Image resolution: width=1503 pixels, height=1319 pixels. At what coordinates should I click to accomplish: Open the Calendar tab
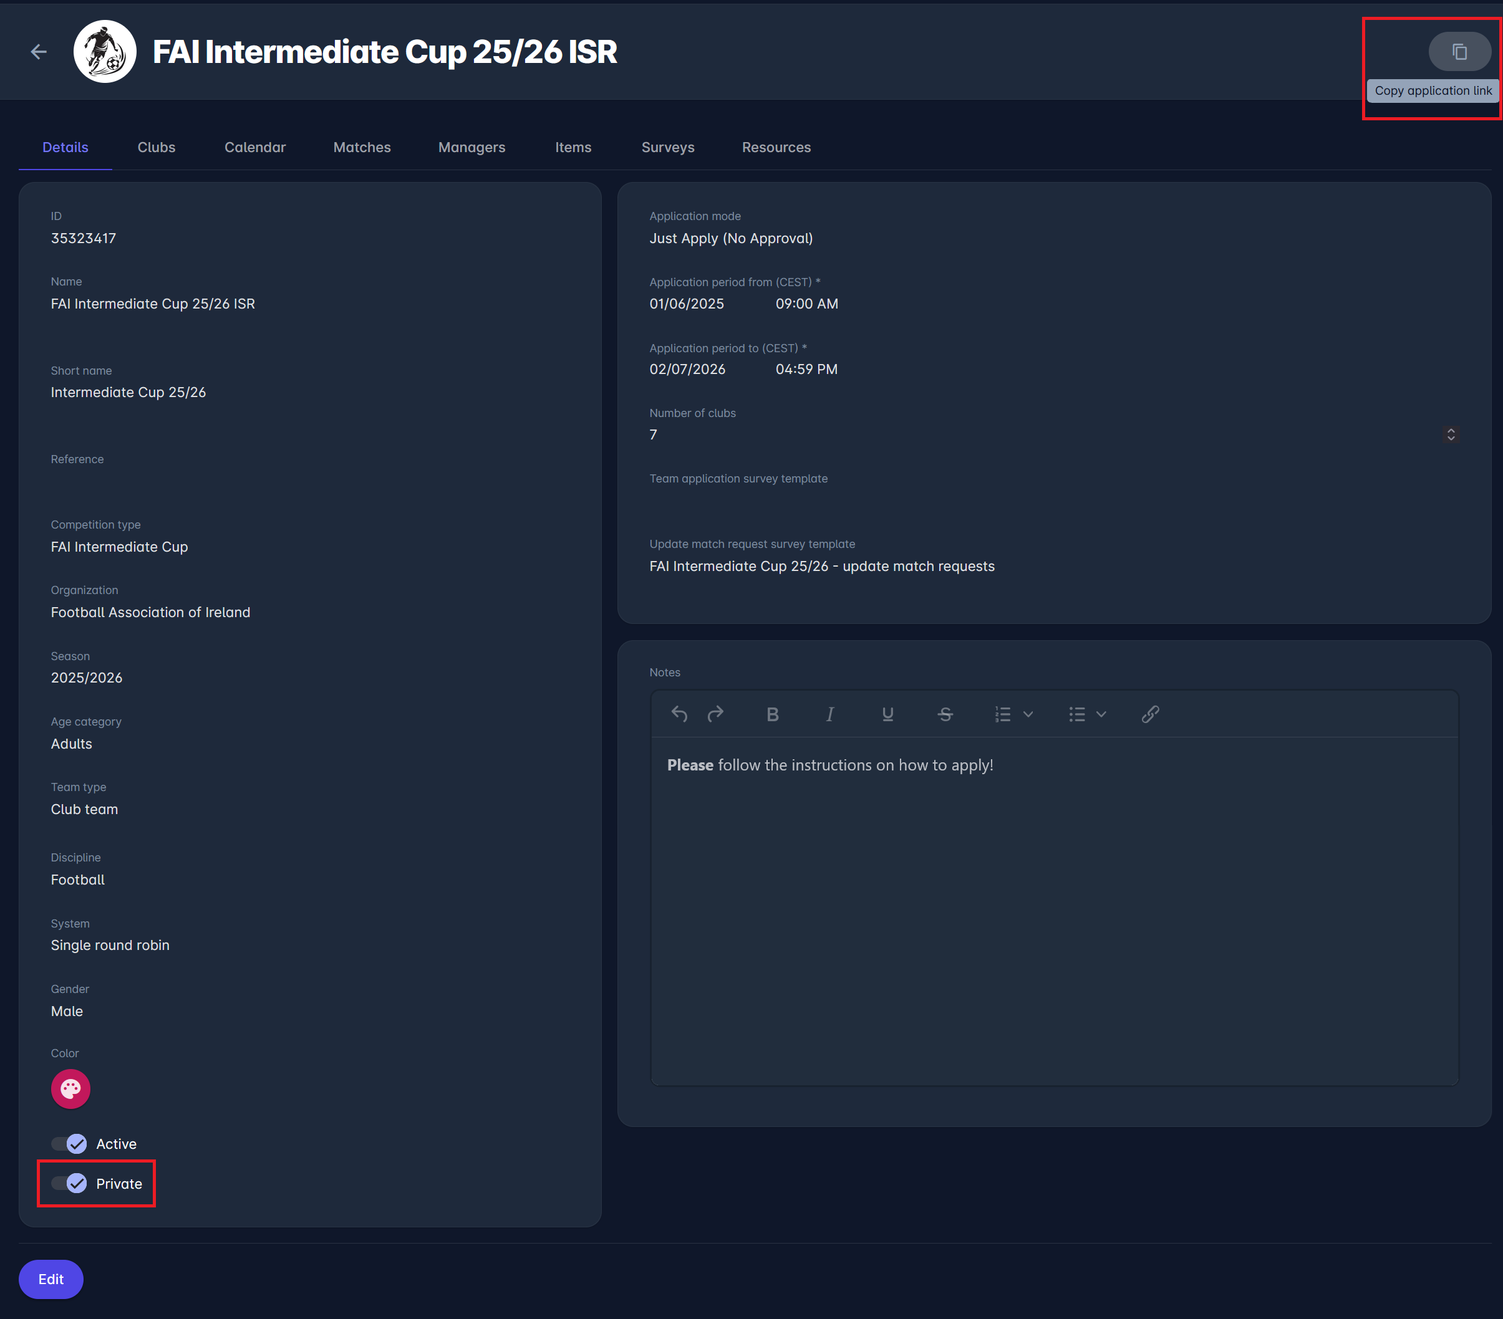tap(255, 147)
